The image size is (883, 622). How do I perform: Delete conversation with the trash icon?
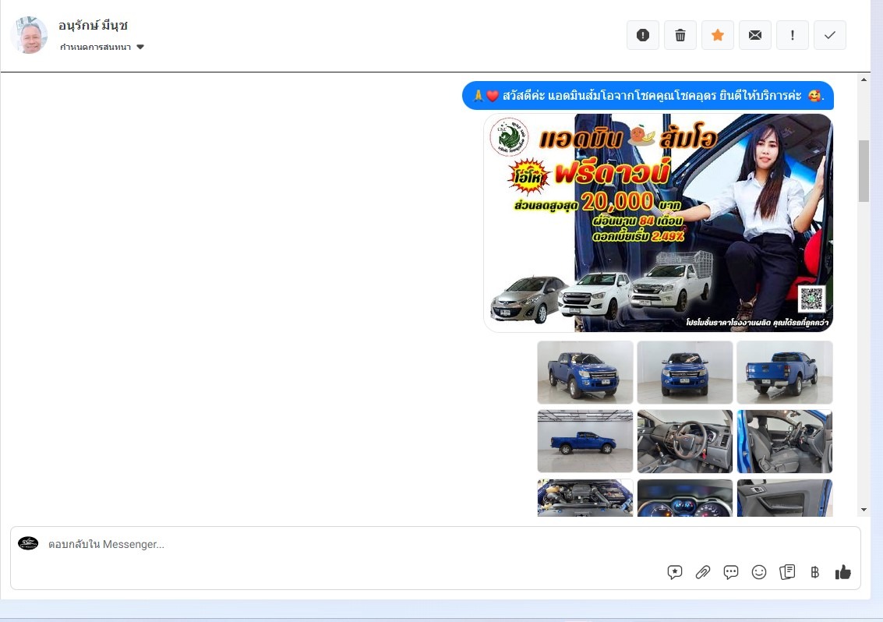(680, 35)
